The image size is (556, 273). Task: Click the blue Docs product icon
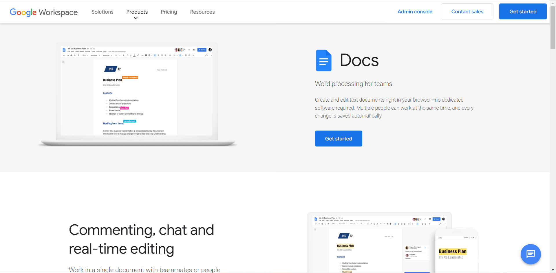coord(323,61)
